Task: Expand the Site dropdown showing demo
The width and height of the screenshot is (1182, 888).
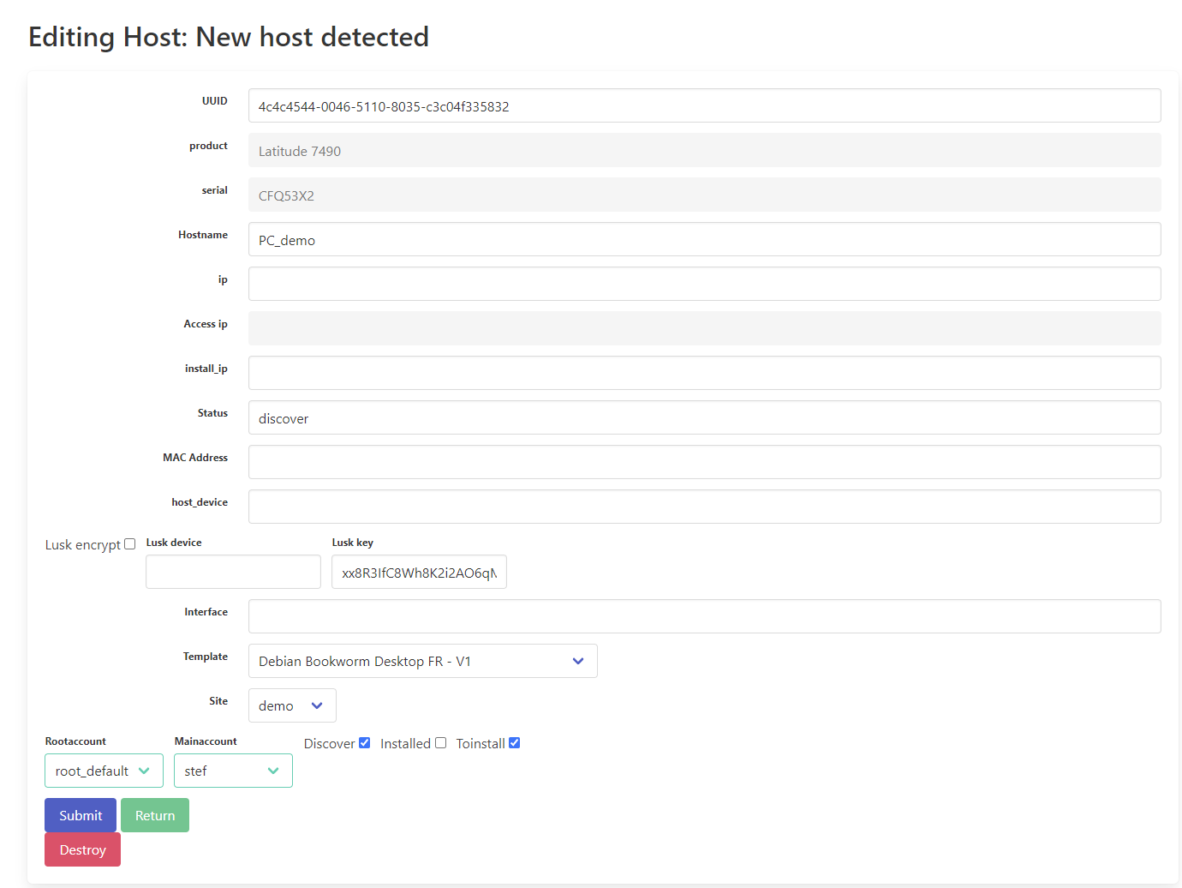Action: (x=291, y=705)
